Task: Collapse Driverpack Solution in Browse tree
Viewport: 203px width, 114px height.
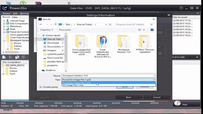Action: (x=4, y=41)
